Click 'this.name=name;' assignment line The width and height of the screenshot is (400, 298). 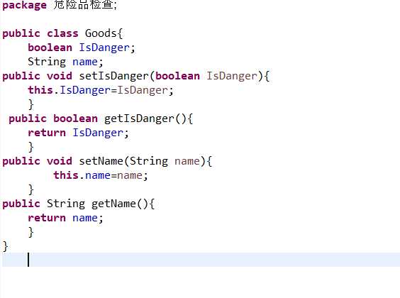[x=101, y=175]
